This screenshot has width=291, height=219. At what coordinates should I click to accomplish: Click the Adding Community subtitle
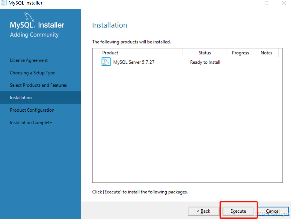click(34, 35)
